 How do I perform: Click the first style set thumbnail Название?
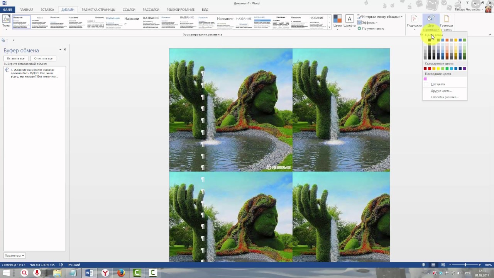(x=21, y=22)
